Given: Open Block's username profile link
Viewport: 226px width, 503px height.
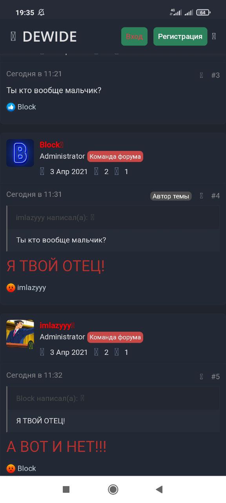Looking at the screenshot, I should (x=49, y=145).
